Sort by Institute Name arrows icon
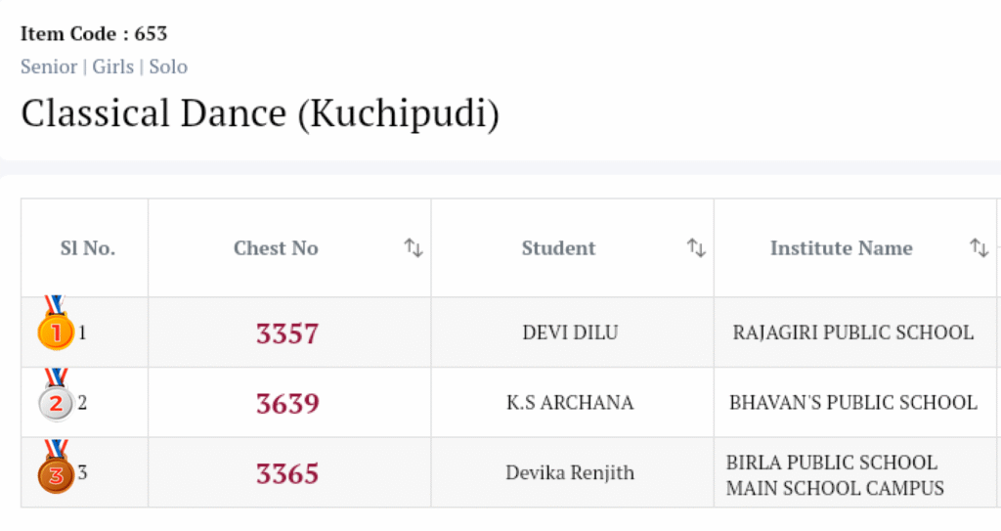Screen dimensions: 1001x531 [979, 248]
